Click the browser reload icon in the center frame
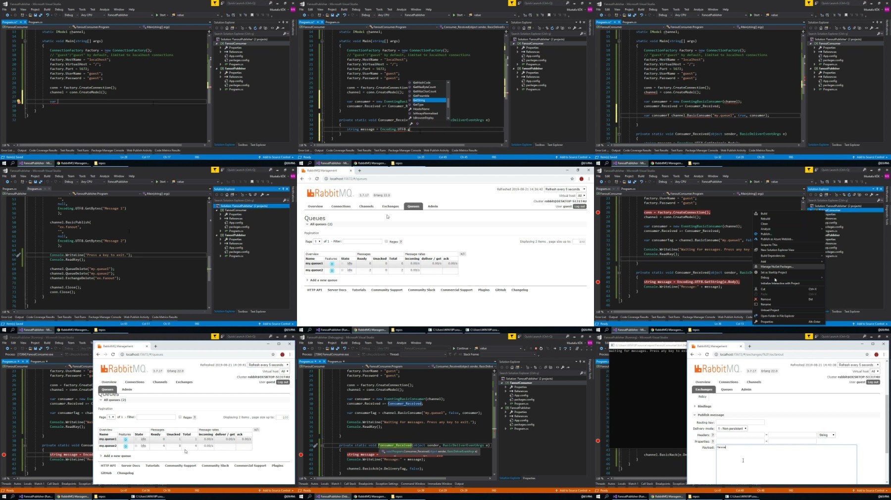Screen dimensions: 891x500 [x=317, y=179]
